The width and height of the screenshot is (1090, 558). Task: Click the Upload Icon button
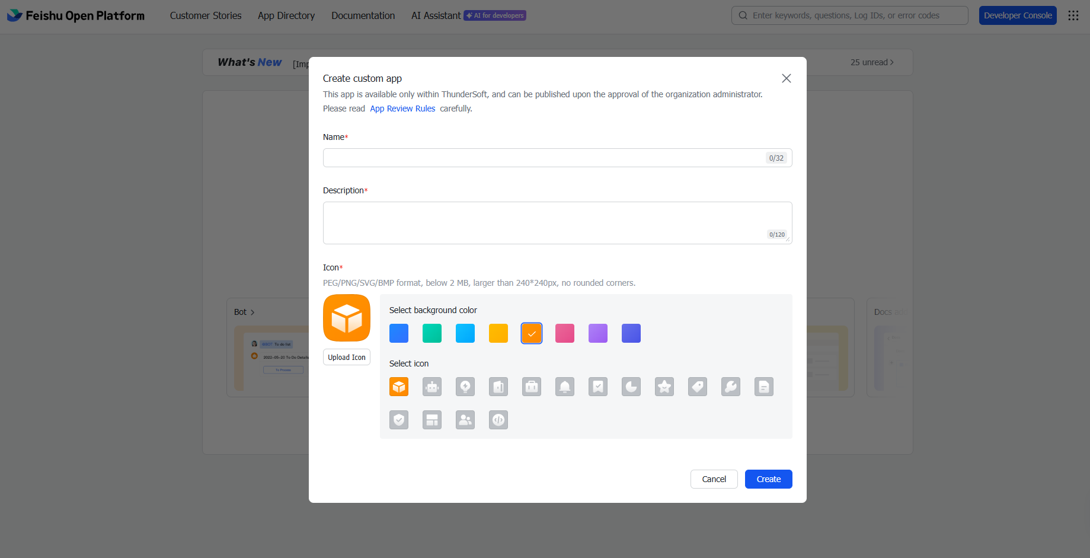(x=347, y=357)
